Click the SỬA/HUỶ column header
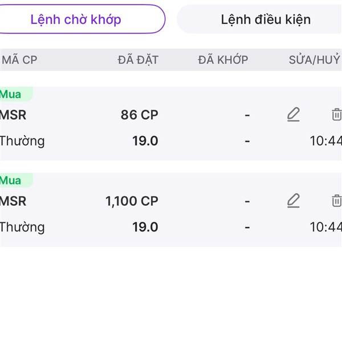 [314, 60]
